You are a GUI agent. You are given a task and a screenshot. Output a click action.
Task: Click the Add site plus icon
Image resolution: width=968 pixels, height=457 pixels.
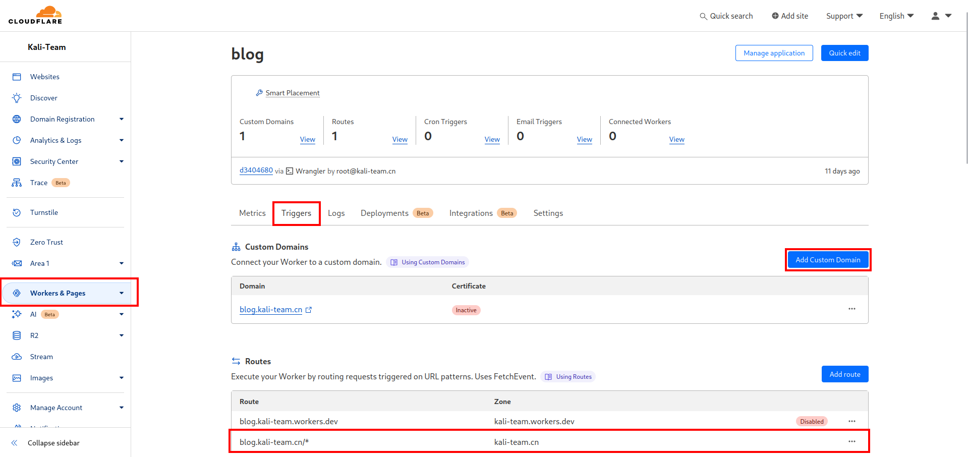(x=775, y=16)
